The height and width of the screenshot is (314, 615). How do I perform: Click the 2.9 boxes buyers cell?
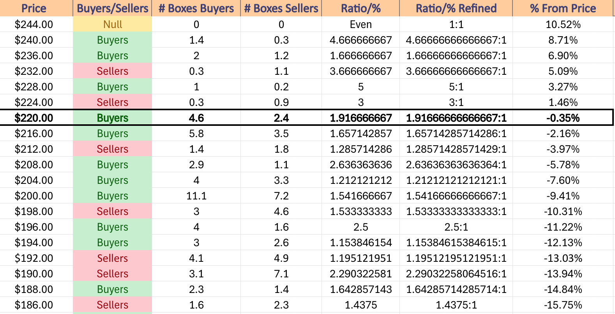click(x=196, y=165)
